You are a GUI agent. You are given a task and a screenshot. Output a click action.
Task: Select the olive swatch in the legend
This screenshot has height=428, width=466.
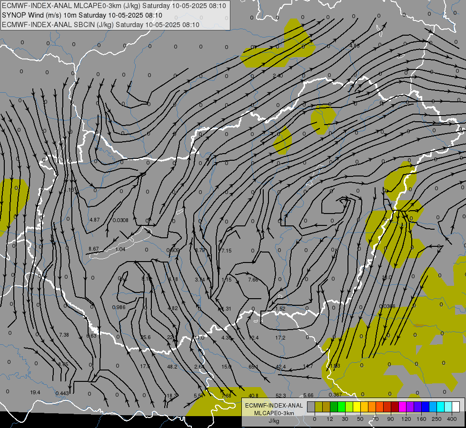318,407
